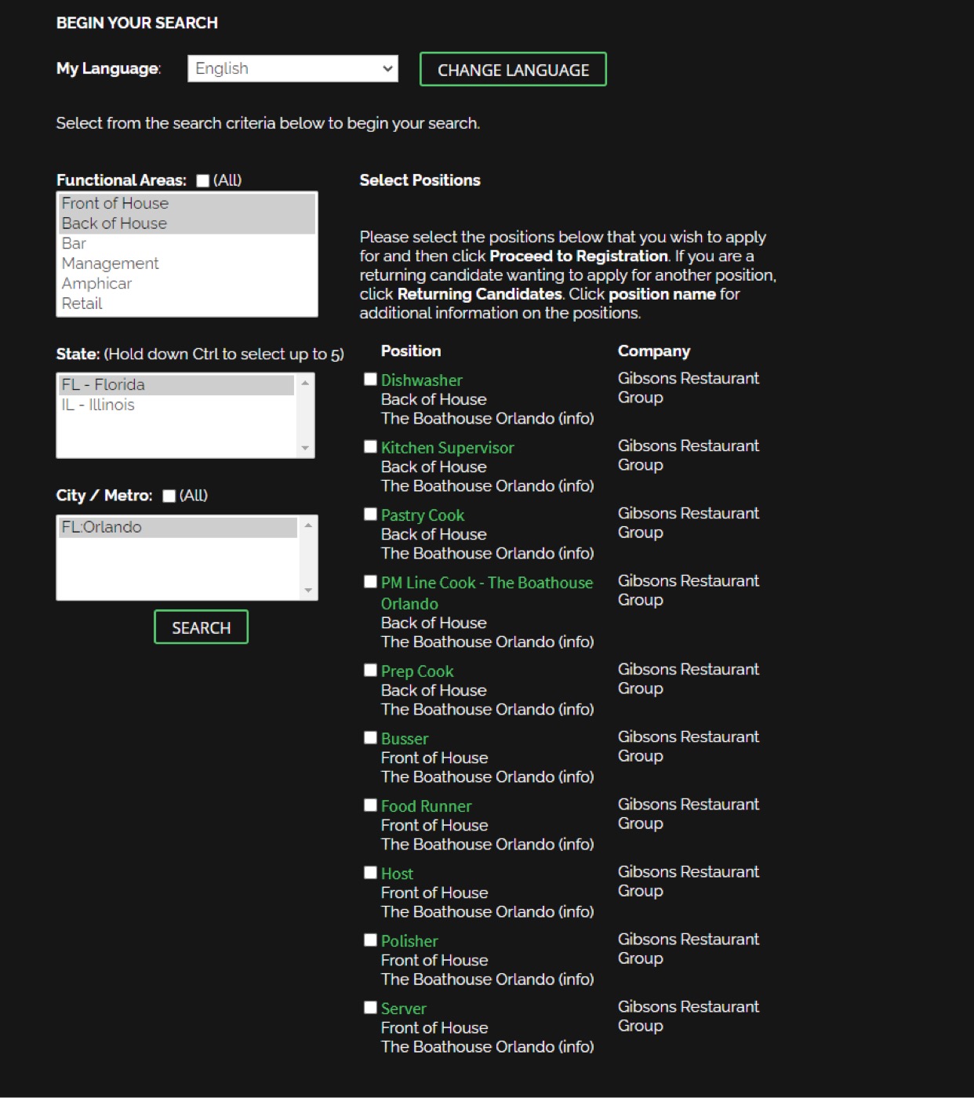
Task: Tick the Pastry Cook checkbox
Action: [371, 514]
